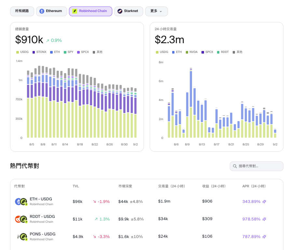Viewport: 289px width, 250px height.
Task: Click the $2.3m 24-hour volume figure
Action: (169, 40)
